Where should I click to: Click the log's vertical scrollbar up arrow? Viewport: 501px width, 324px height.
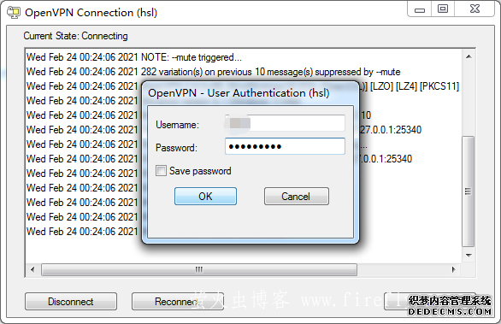tap(469, 57)
